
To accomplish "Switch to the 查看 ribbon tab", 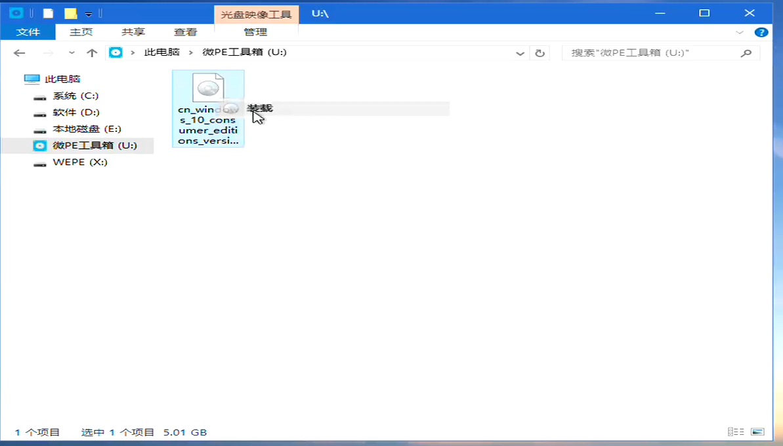I will 185,32.
